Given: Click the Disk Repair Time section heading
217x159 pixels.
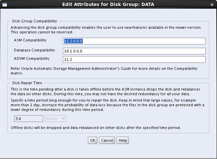Looking at the screenshot, I should 27,83.
